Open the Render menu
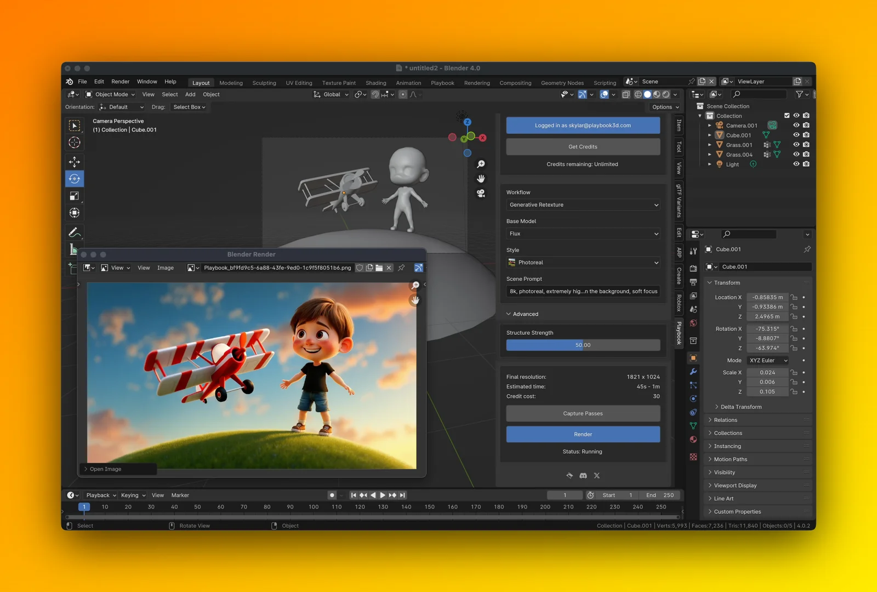877x592 pixels. pyautogui.click(x=120, y=82)
